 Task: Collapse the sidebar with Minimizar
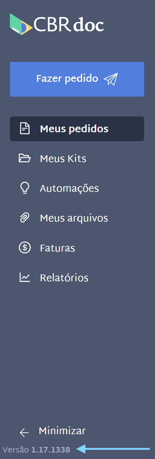coord(53,431)
